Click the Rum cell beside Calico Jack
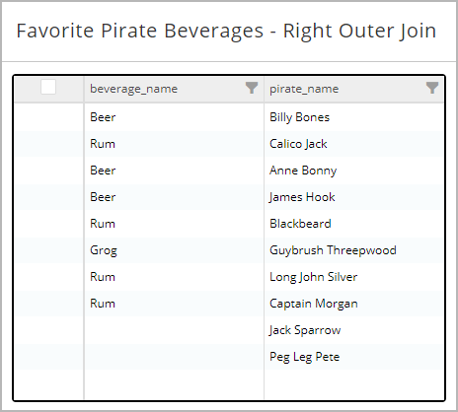This screenshot has width=458, height=412. coord(174,144)
